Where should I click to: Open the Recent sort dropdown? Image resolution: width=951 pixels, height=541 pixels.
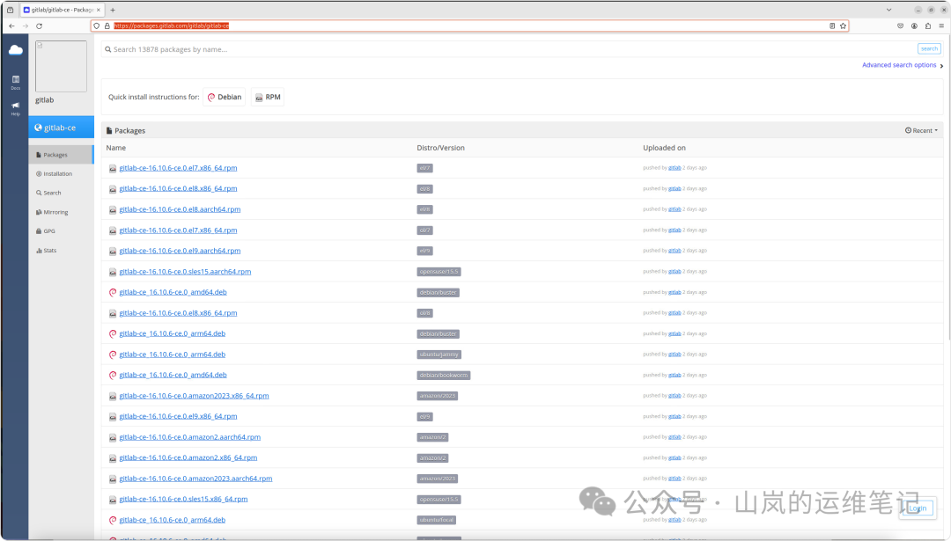(x=920, y=129)
